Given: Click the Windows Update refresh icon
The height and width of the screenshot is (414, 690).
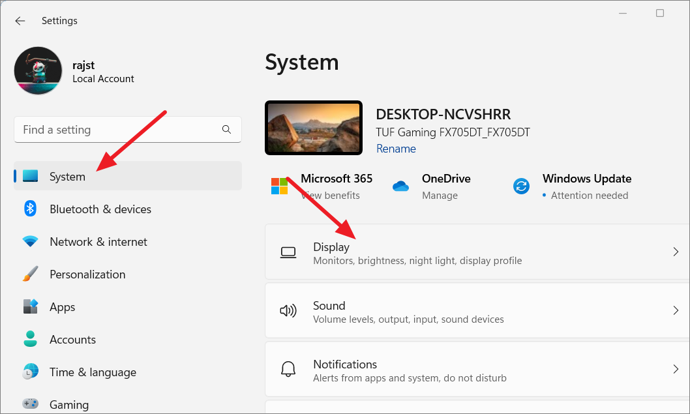Looking at the screenshot, I should pyautogui.click(x=521, y=186).
